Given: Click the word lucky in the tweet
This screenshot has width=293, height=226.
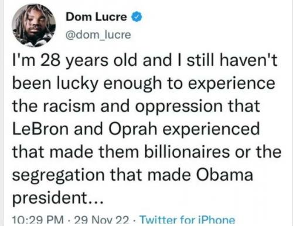Looking at the screenshot, I should [x=77, y=84].
